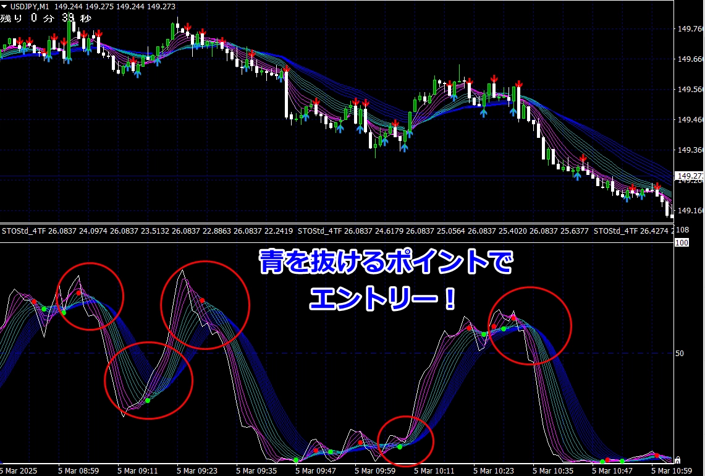This screenshot has height=476, width=705.
Task: Click red arrow above large drop candle near 09:45
Action: (x=285, y=69)
